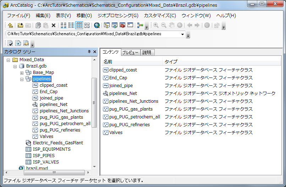The width and height of the screenshot is (286, 187).
Task: Open the 編集(E) menu
Action: [43, 16]
